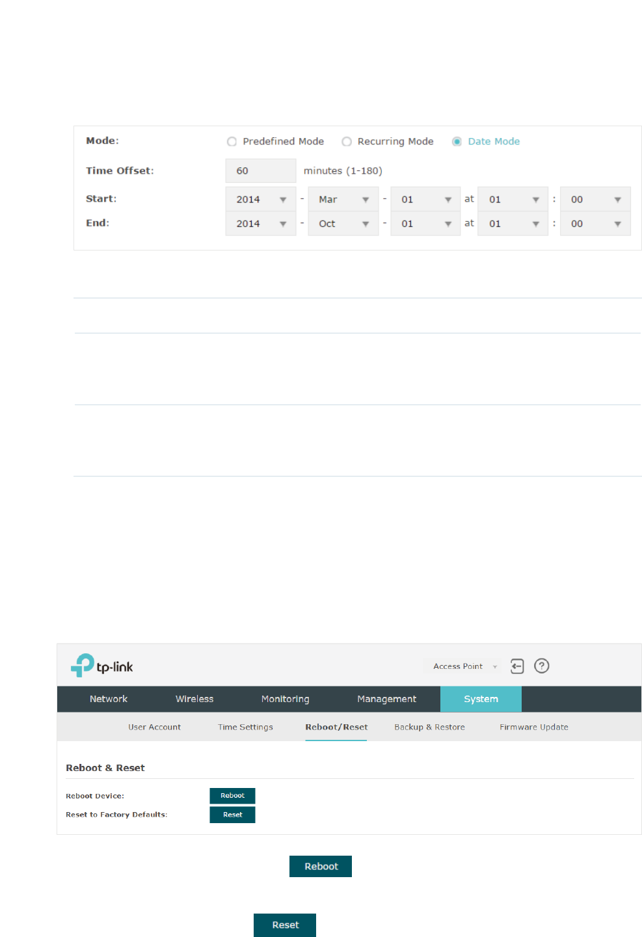This screenshot has height=937, width=642.
Task: Switch to the Firmware Update tab
Action: (534, 727)
